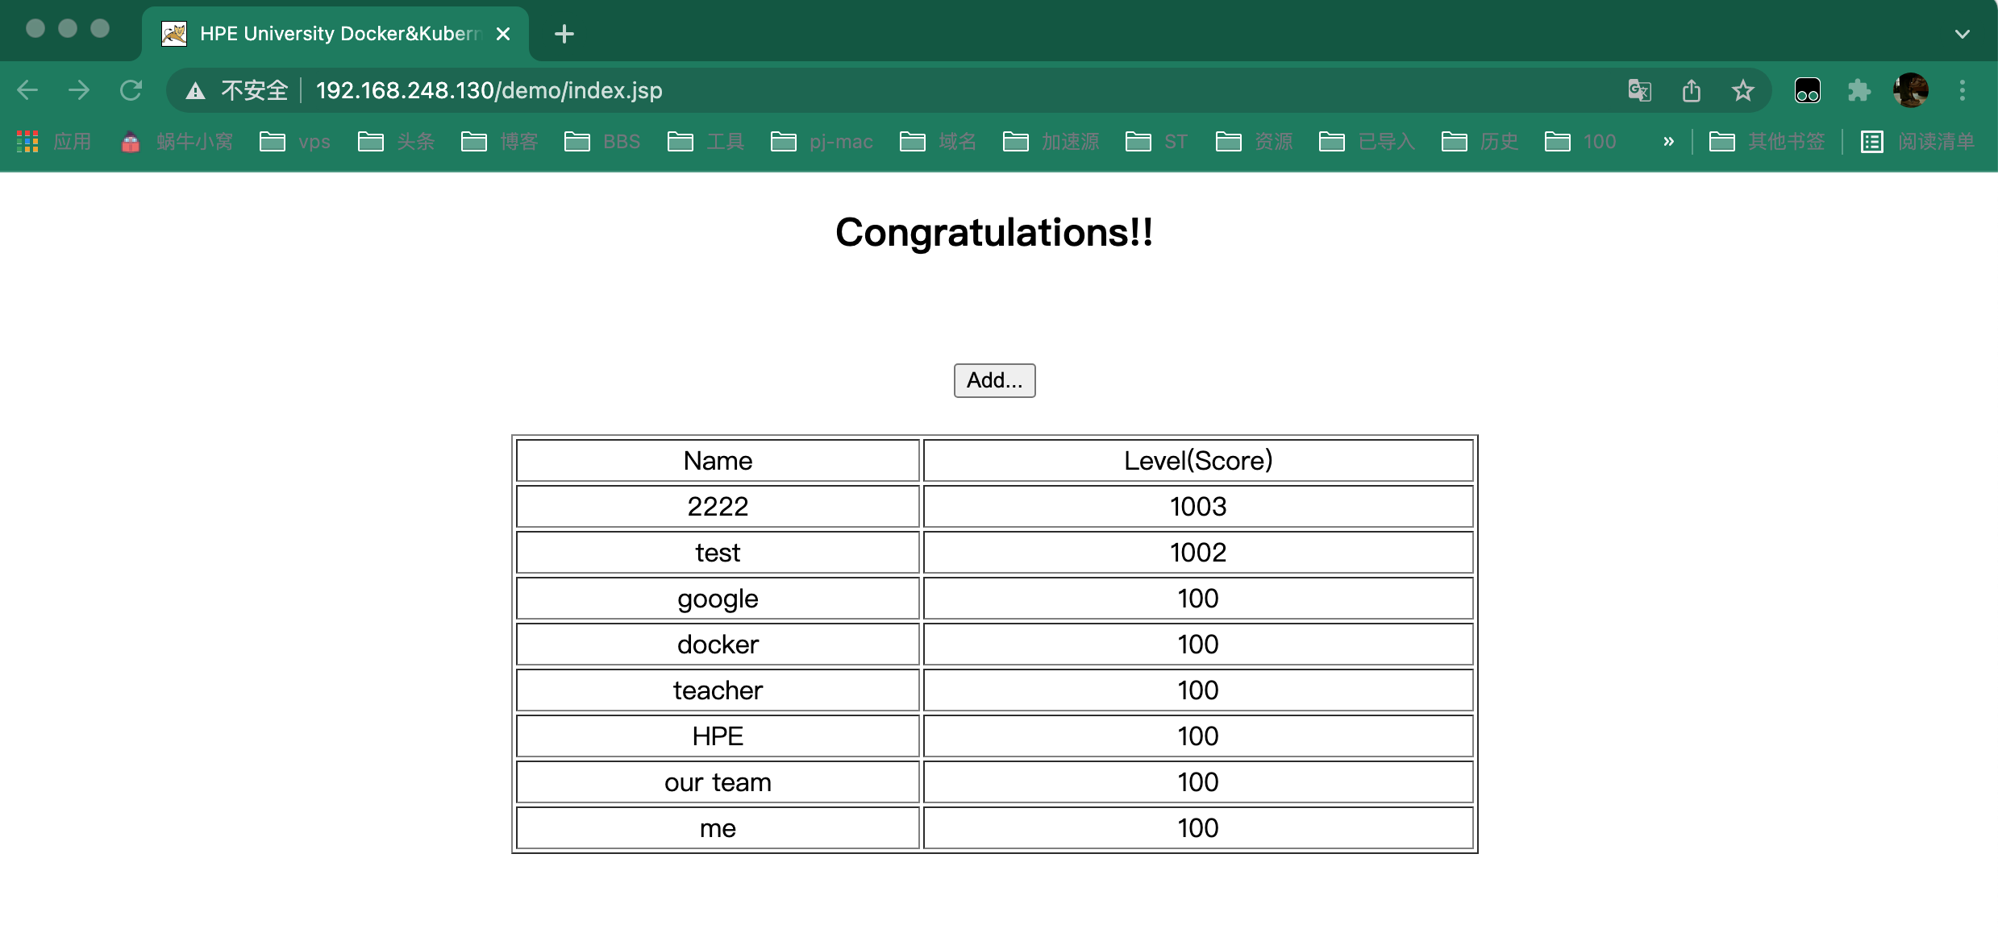Open Chrome's three-dot menu

tap(1963, 90)
